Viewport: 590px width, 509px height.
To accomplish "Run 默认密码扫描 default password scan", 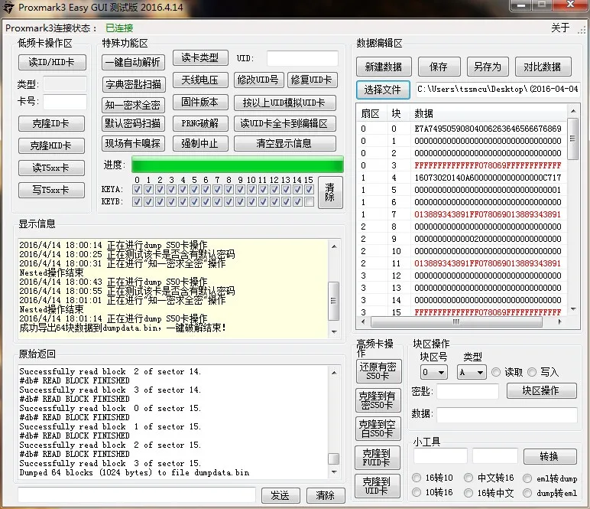I will (x=133, y=123).
